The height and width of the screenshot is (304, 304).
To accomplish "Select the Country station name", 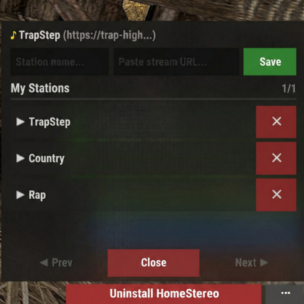I will pyautogui.click(x=46, y=159).
